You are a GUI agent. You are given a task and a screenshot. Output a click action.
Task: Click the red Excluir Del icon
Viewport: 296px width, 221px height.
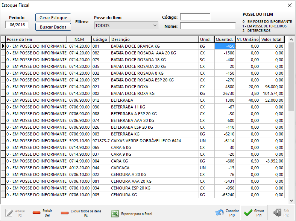[36, 213]
